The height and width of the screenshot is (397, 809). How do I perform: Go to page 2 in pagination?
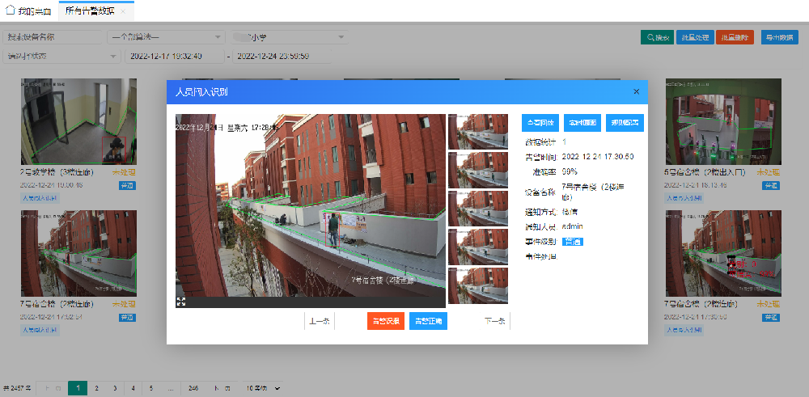coord(96,388)
